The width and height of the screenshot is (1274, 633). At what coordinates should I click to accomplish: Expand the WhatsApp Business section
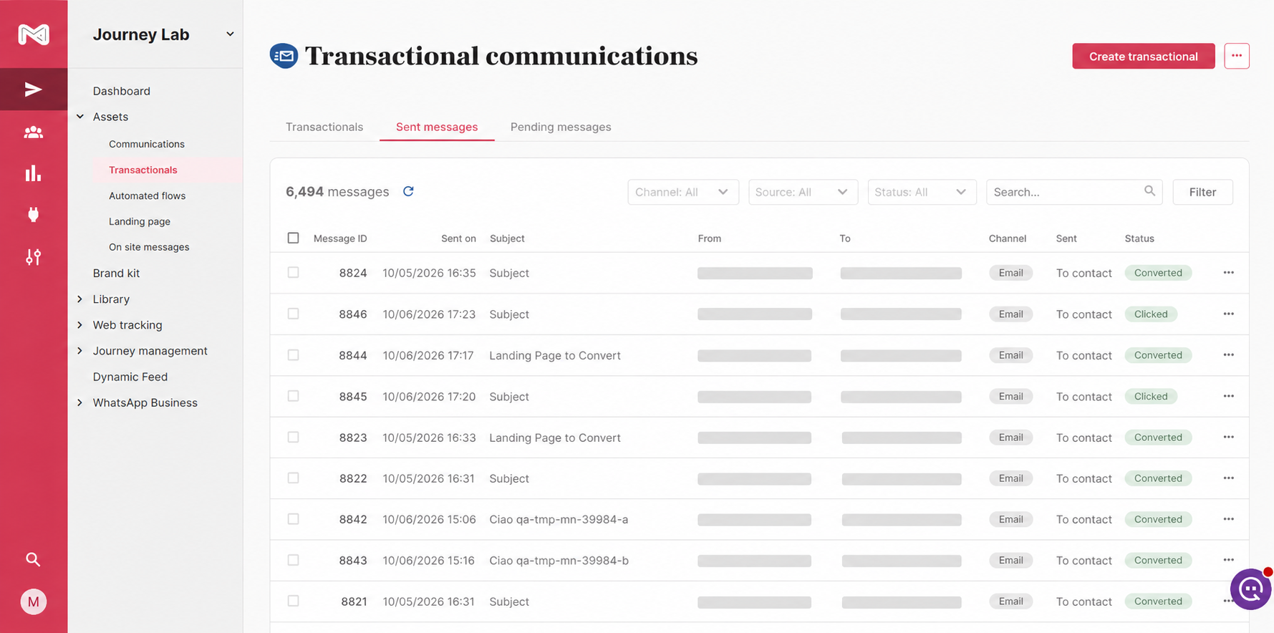pos(80,402)
